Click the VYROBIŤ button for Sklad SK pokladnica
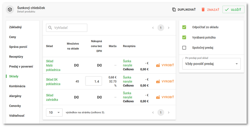Viewport: 250px width, 127px height. click(165, 82)
